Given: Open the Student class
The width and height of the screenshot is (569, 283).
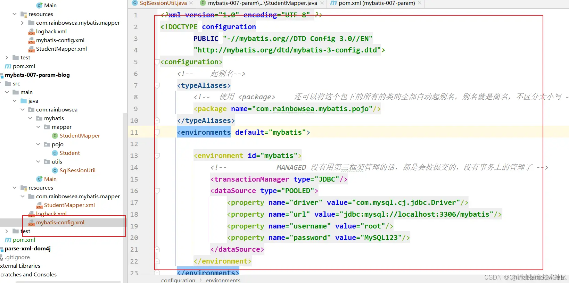Looking at the screenshot, I should pos(69,153).
